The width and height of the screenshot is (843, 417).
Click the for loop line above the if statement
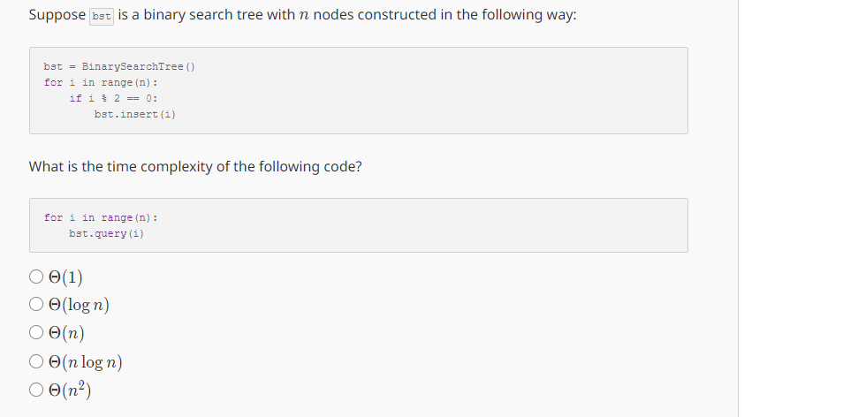point(101,83)
